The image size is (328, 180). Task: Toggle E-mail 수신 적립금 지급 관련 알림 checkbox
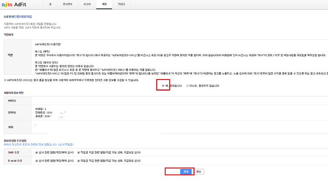click(x=78, y=161)
